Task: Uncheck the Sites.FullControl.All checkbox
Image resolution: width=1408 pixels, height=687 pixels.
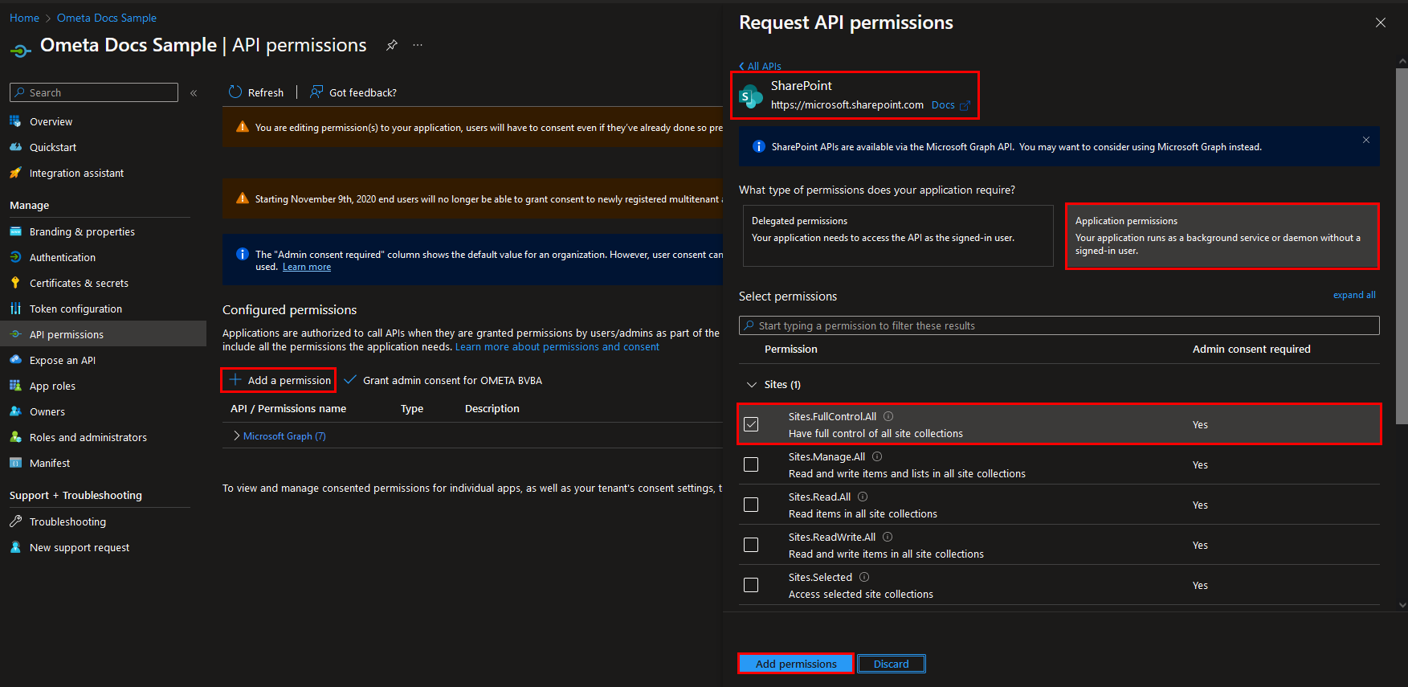Action: click(751, 424)
